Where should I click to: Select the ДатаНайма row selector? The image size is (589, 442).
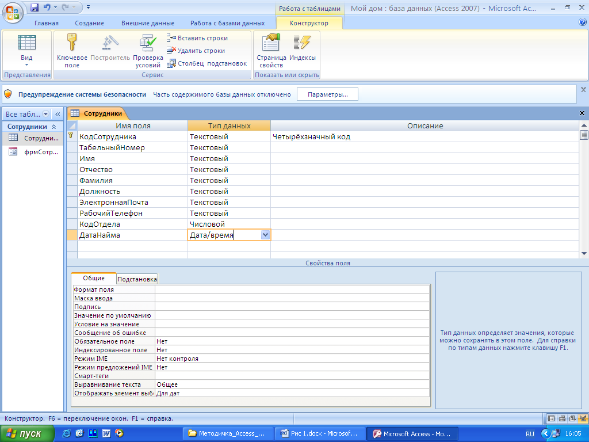coord(72,235)
